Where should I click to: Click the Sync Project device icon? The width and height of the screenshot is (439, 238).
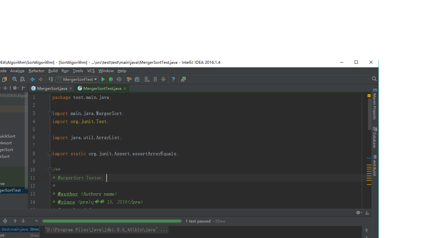(147, 79)
